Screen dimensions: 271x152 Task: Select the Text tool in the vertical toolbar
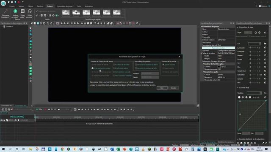[x=30, y=52]
